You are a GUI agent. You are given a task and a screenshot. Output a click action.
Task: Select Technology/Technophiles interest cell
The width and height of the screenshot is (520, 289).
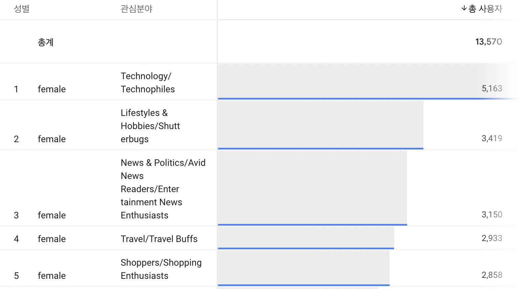[148, 82]
